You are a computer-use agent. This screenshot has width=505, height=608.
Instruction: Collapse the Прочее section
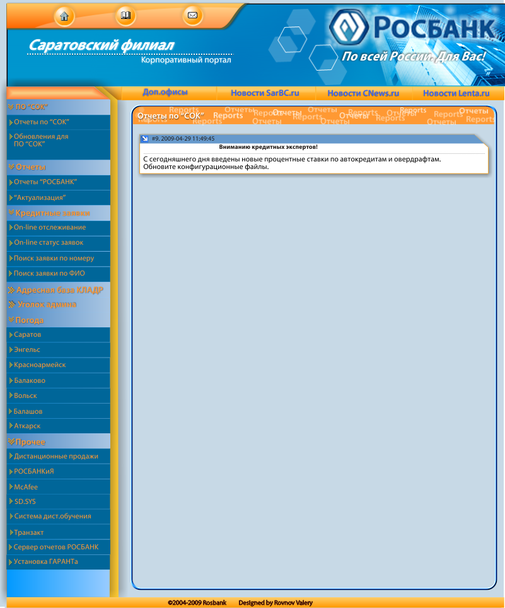[59, 441]
